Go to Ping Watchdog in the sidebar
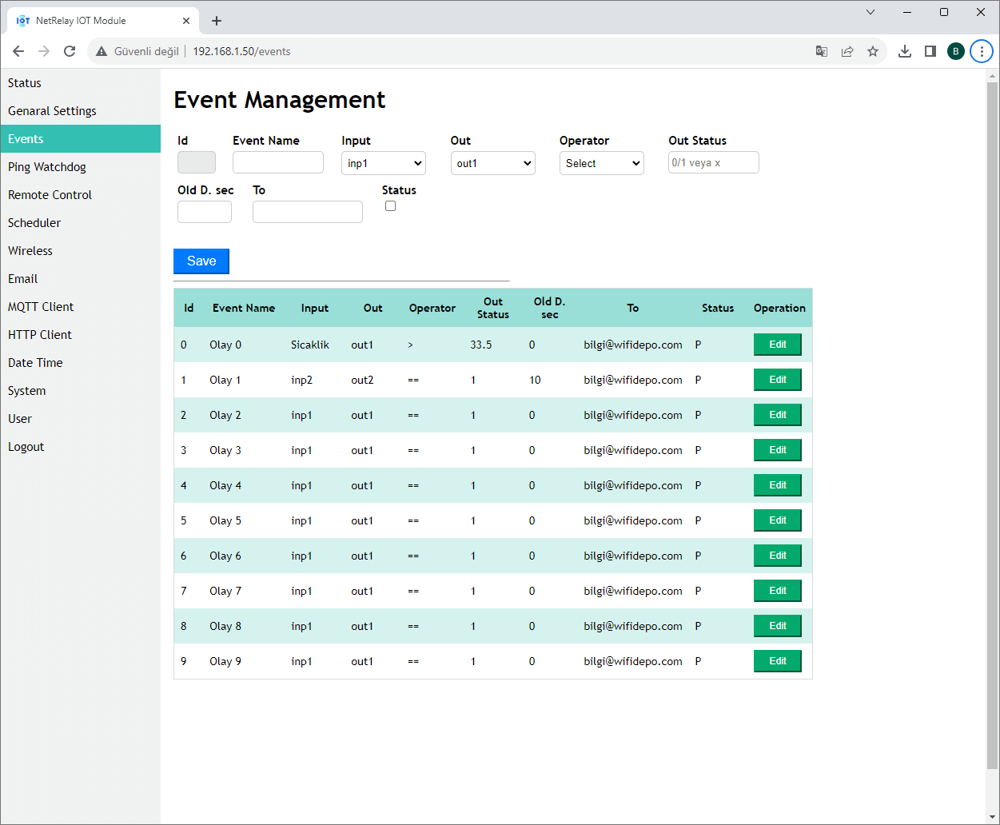This screenshot has width=1000, height=825. click(x=47, y=167)
